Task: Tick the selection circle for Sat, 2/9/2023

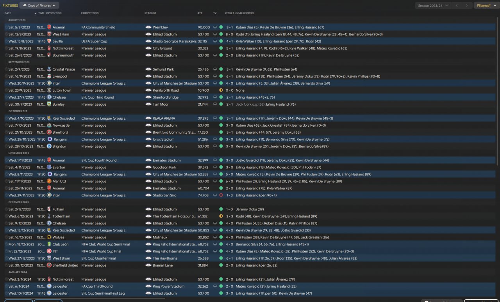Action: coord(6,69)
